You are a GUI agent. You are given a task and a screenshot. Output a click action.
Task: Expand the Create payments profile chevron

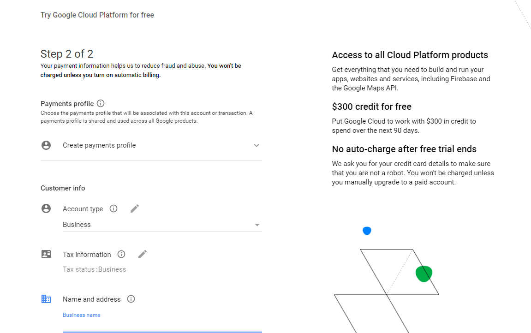[257, 145]
